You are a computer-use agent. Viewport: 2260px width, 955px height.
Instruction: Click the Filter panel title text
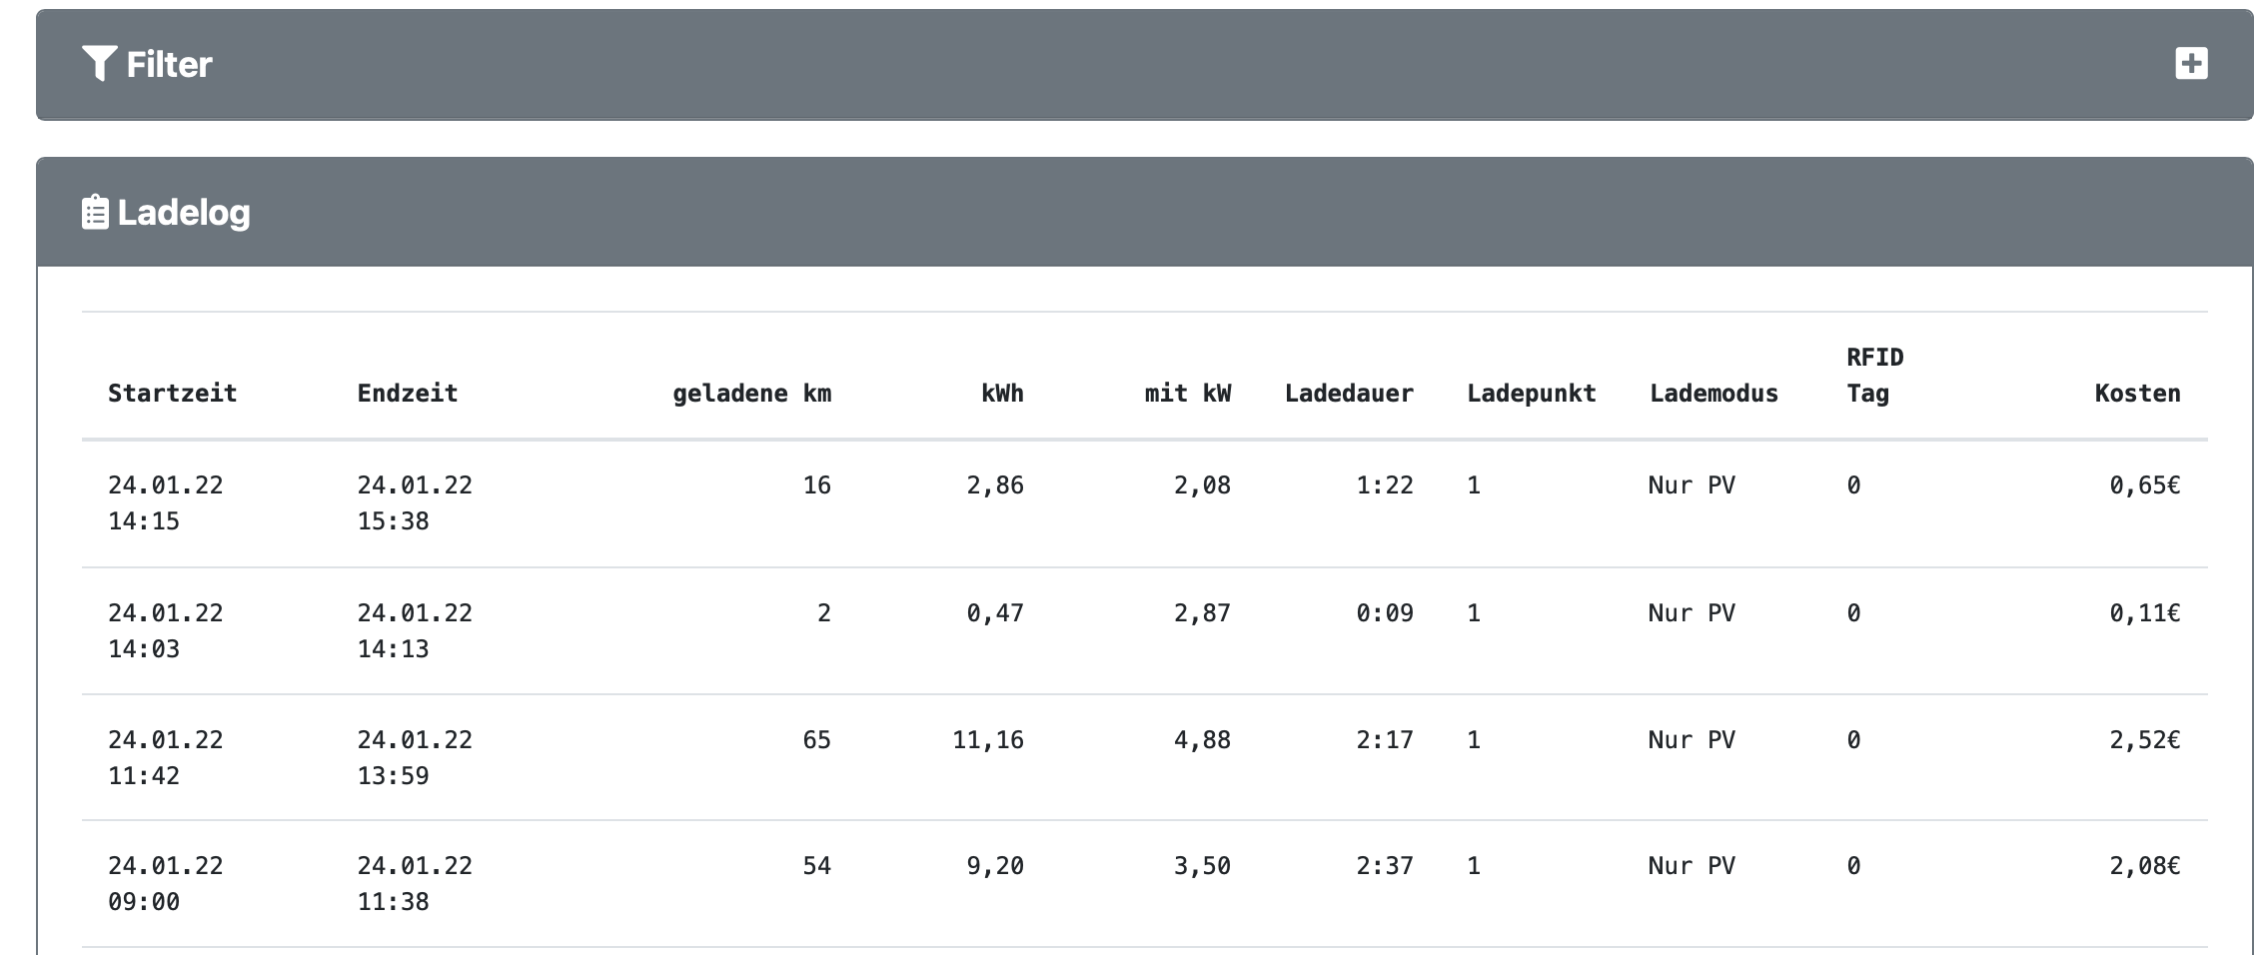[169, 65]
